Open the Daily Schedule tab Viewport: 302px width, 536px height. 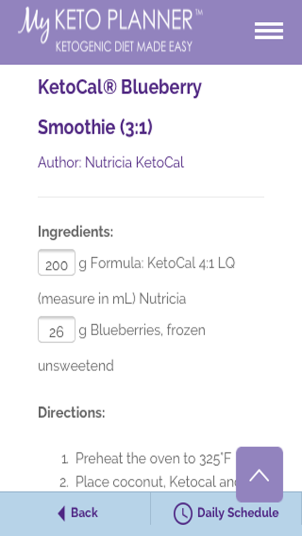pos(226,513)
